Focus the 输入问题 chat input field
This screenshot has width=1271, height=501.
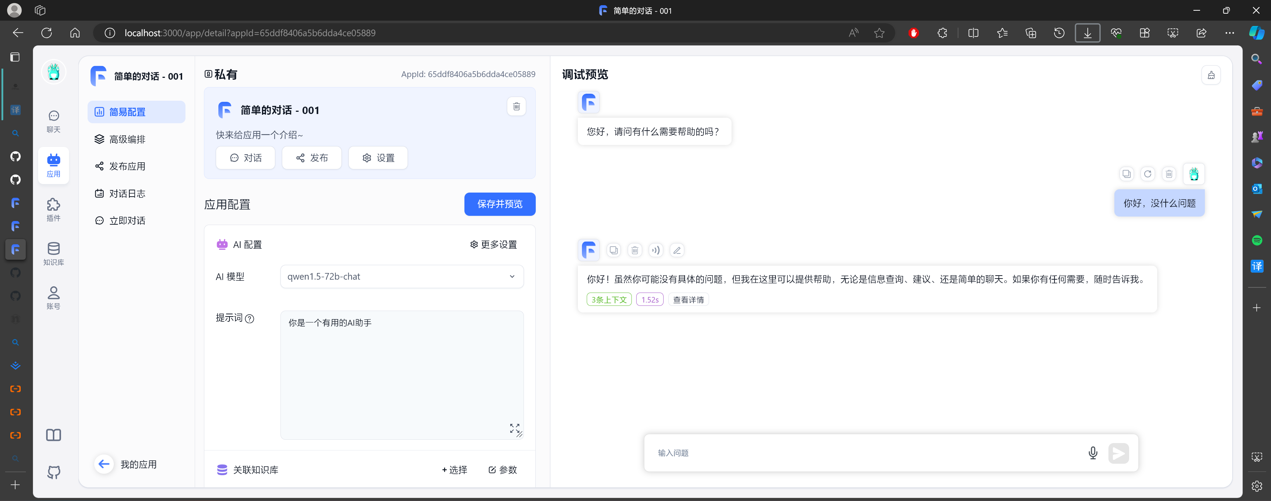tap(863, 453)
